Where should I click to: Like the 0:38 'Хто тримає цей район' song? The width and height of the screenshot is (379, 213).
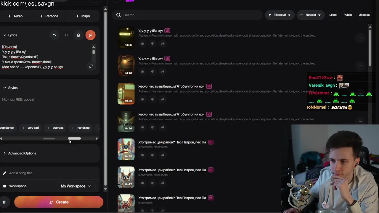(142, 155)
